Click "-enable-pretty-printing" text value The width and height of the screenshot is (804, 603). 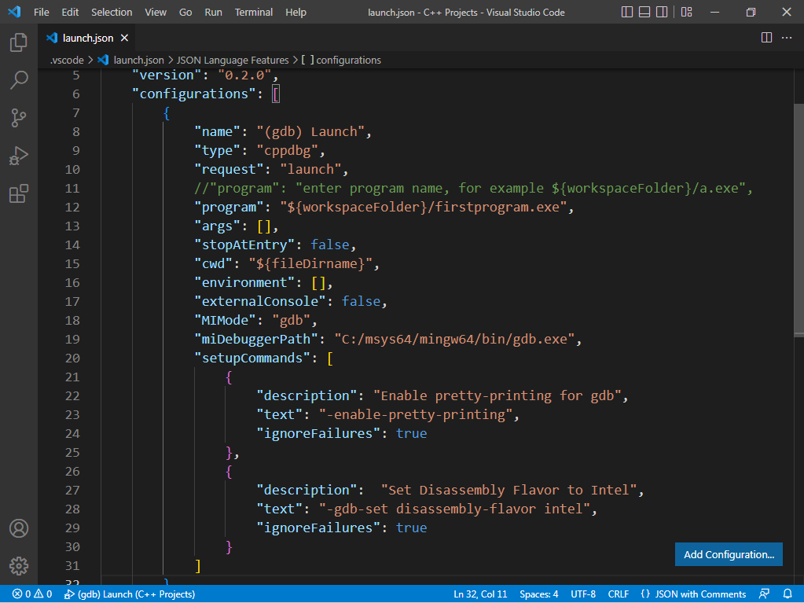tap(415, 414)
